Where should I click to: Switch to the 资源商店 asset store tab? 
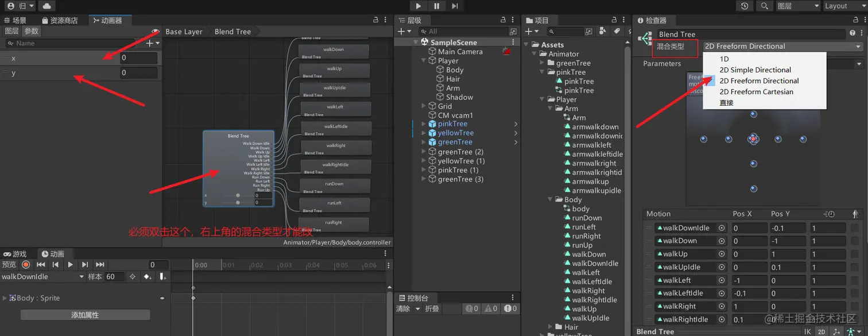[x=60, y=20]
